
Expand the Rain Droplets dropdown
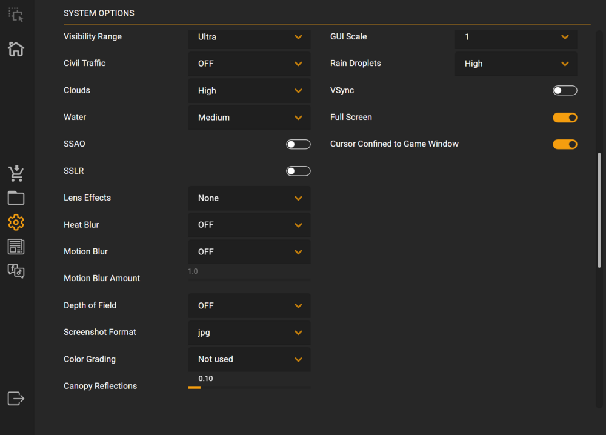[516, 64]
